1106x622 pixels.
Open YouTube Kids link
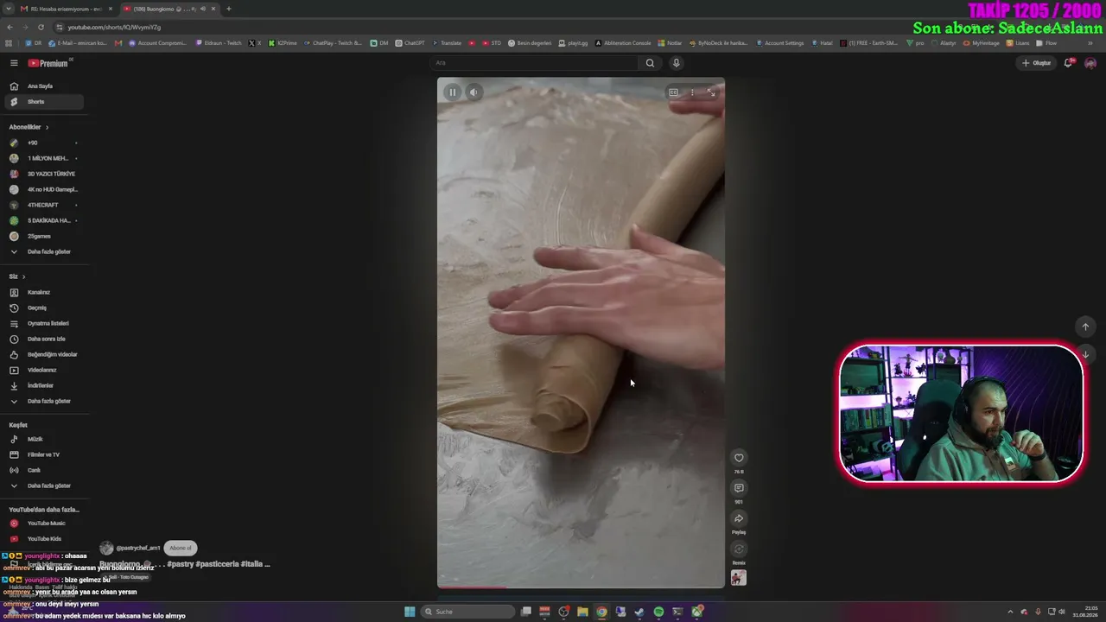[x=43, y=539]
